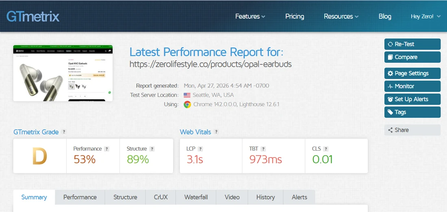447x212 pixels.
Task: Click the Chrome 142.0.0.0, Lighthouse text
Action: click(x=236, y=105)
